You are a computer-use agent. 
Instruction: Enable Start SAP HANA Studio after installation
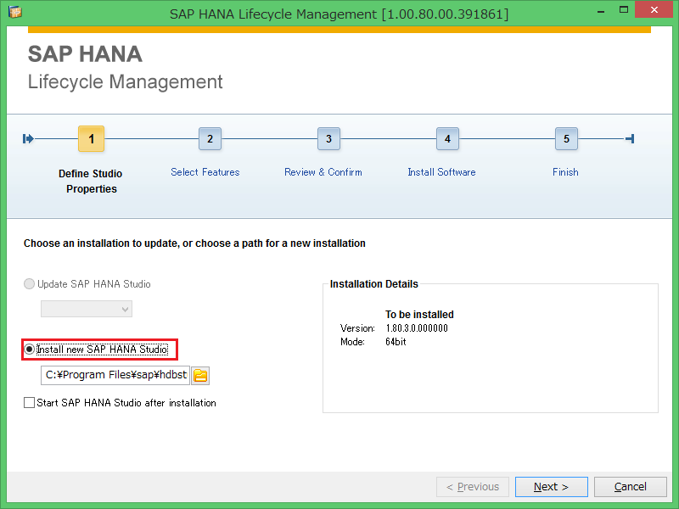[x=30, y=403]
